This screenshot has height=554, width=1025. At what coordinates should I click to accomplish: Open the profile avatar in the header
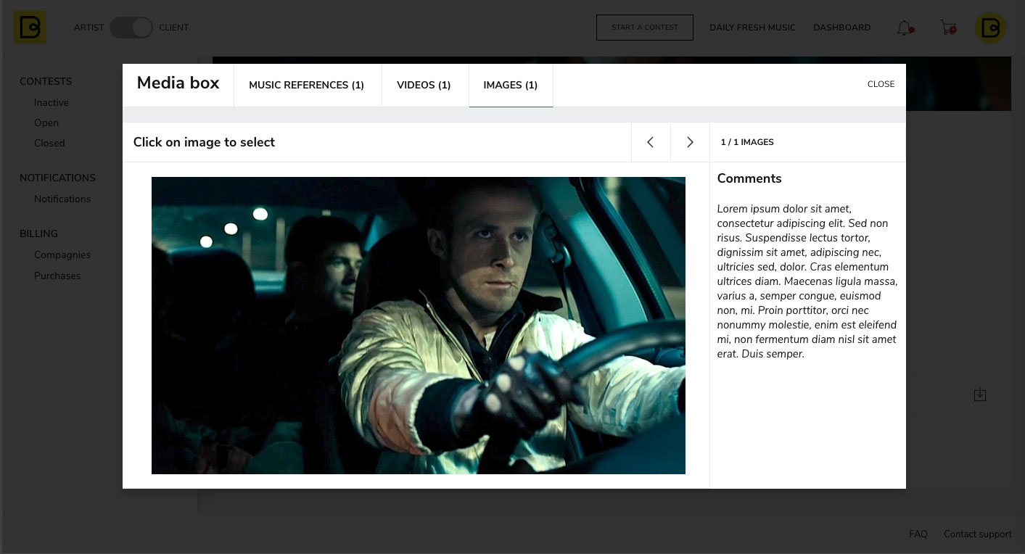[990, 28]
